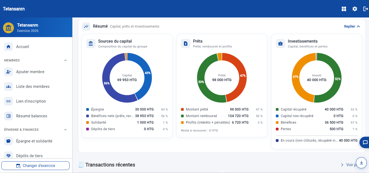Click the Montant remboursé 104 720 HTG value

[x=238, y=116]
